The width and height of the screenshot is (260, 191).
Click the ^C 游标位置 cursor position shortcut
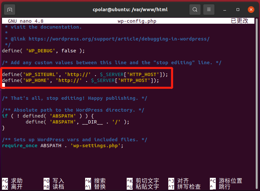pos(226,181)
